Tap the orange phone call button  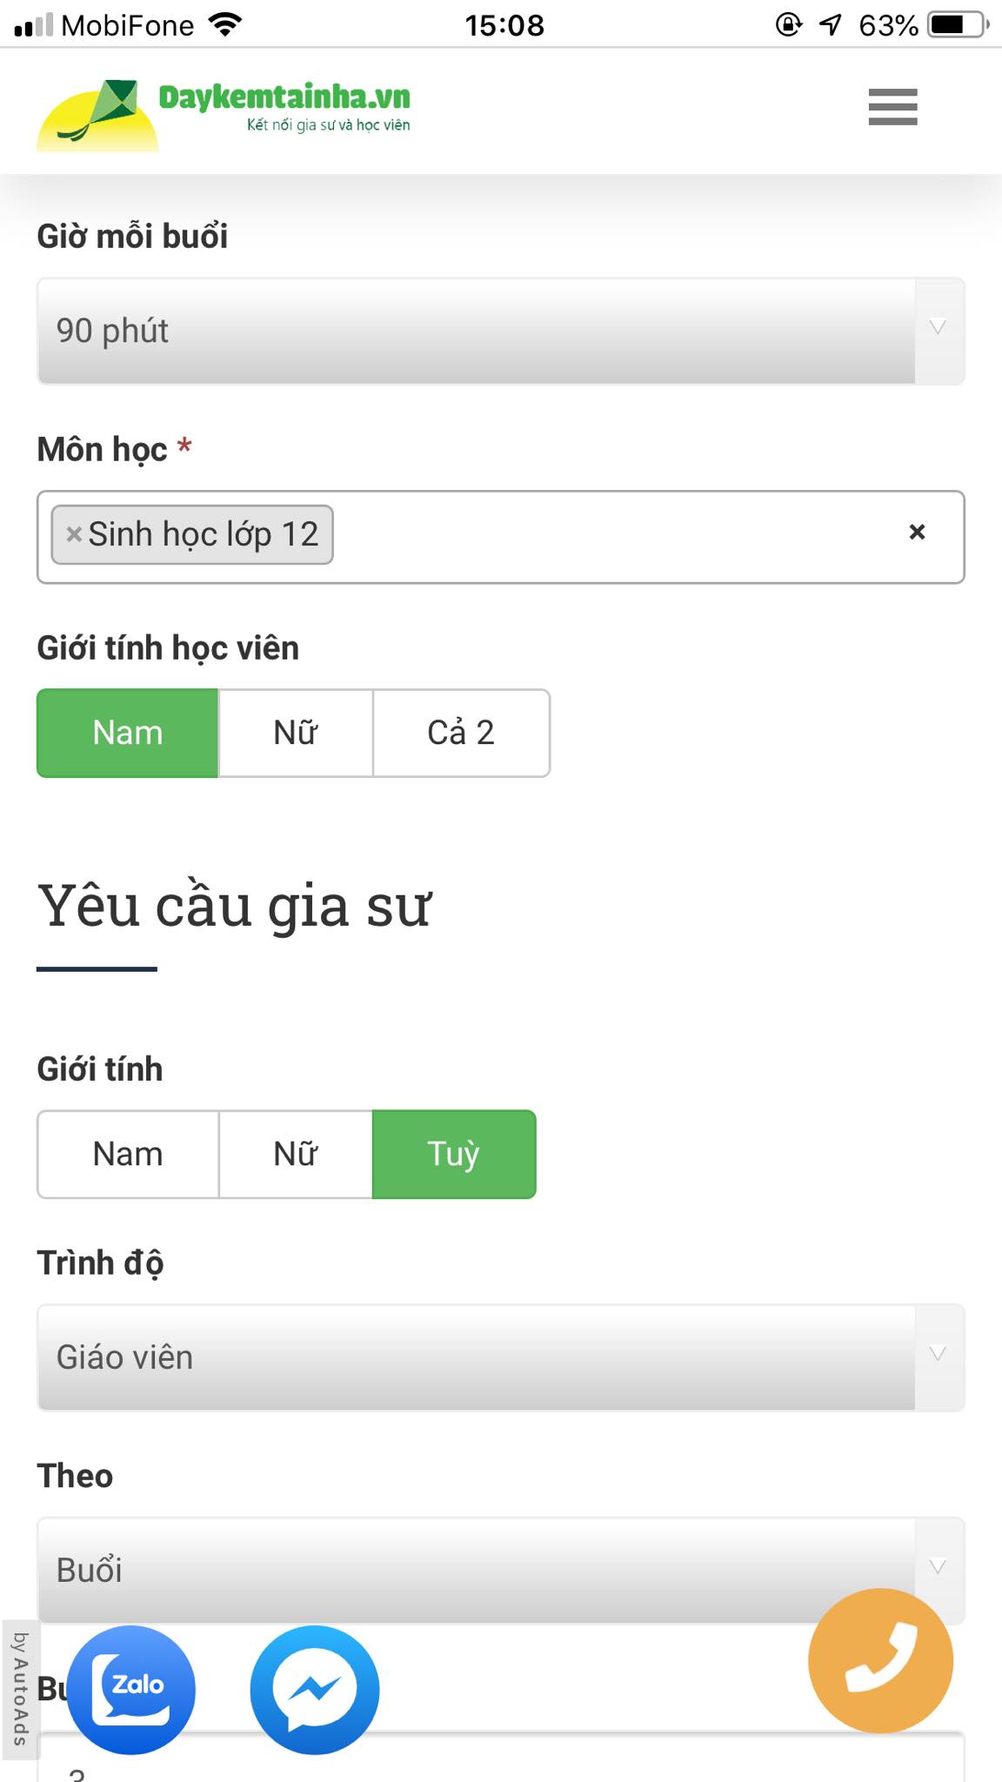click(880, 1660)
